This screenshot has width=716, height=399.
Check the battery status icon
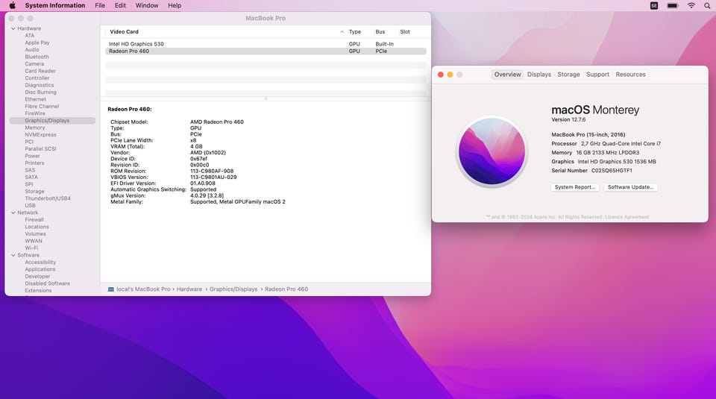pyautogui.click(x=673, y=5)
